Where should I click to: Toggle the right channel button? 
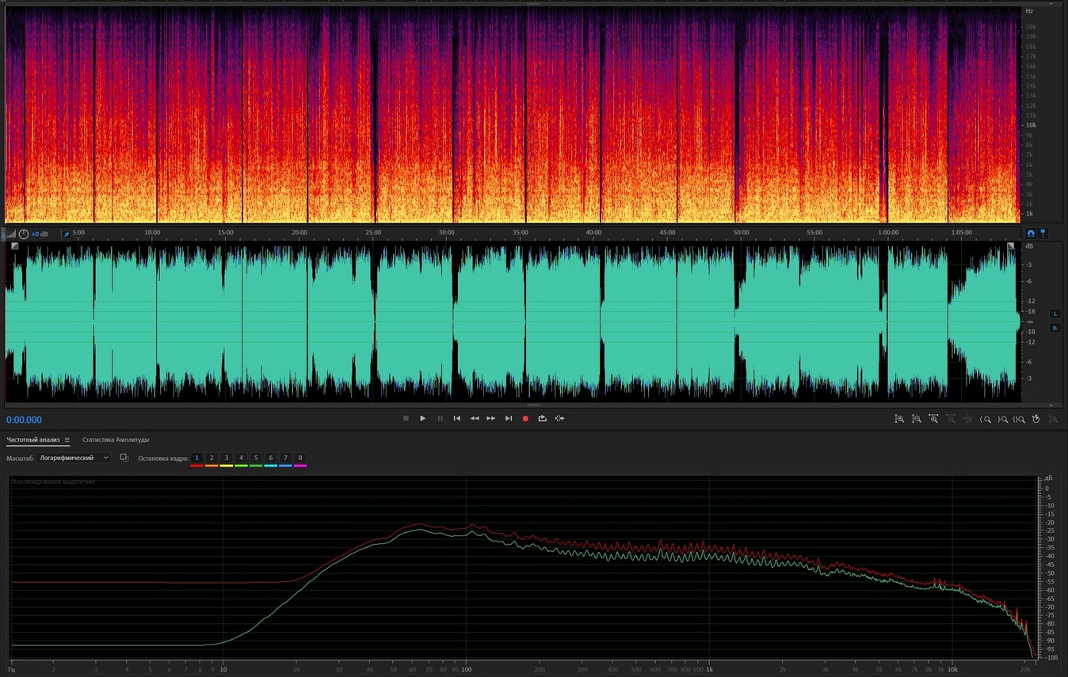tap(1055, 328)
